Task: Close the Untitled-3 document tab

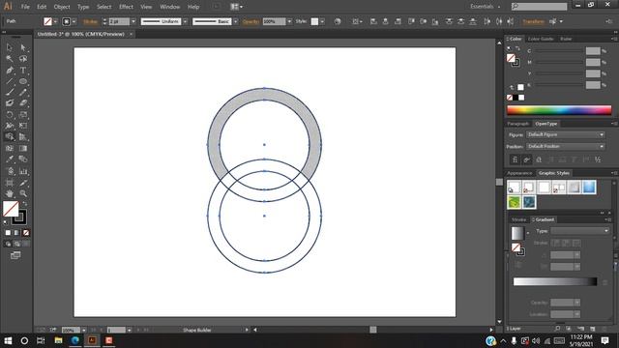Action: coord(131,34)
